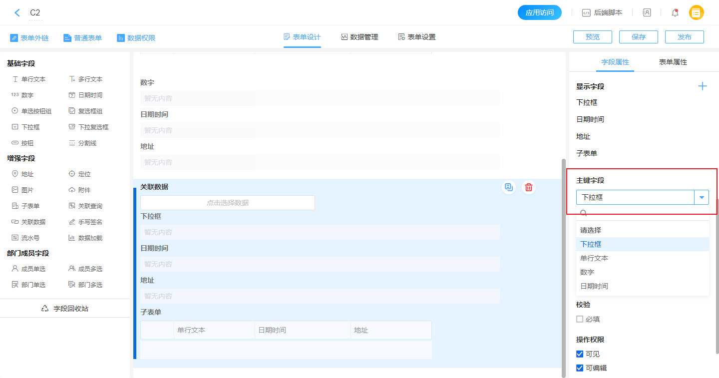The width and height of the screenshot is (719, 378).
Task: Choose 单行文本 from the dropdown list
Action: [x=594, y=258]
